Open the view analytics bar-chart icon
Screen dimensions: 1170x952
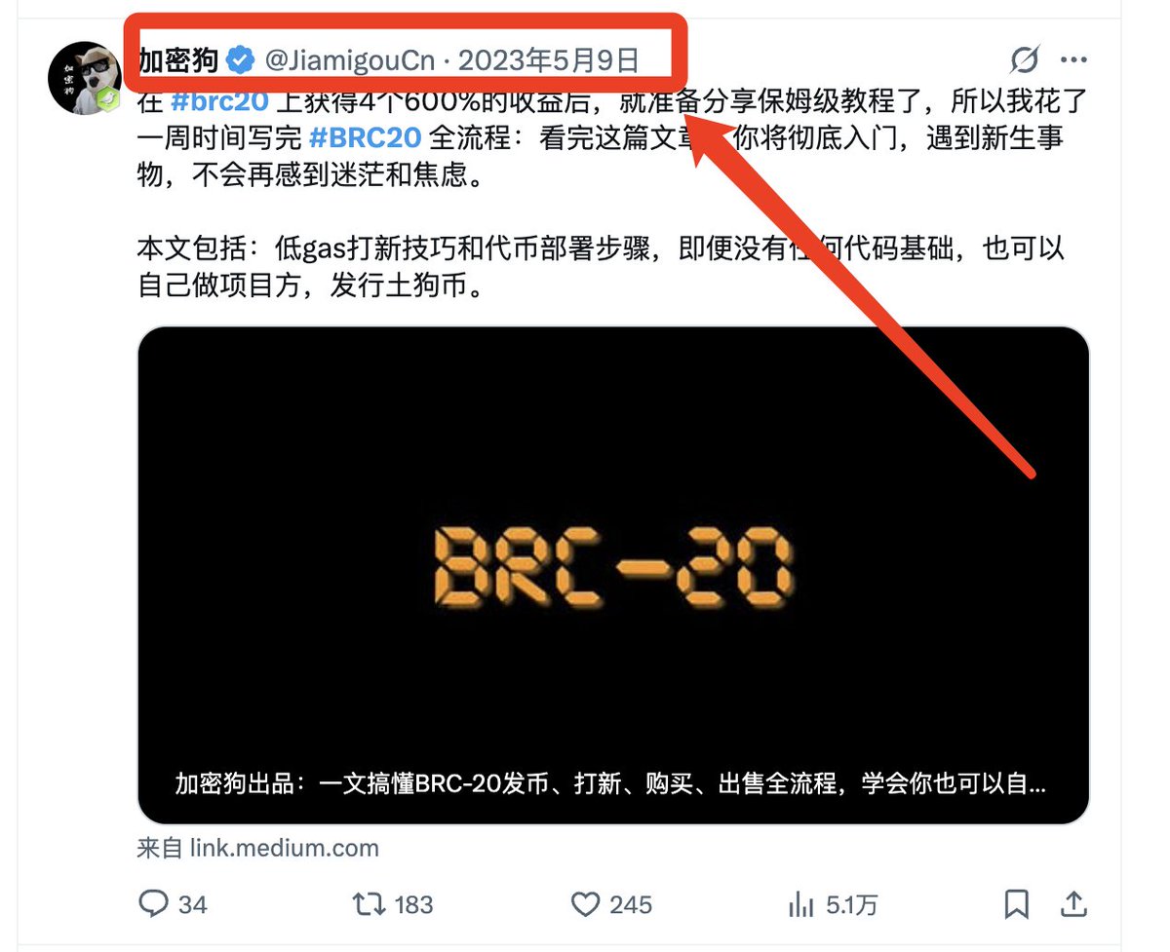(800, 904)
